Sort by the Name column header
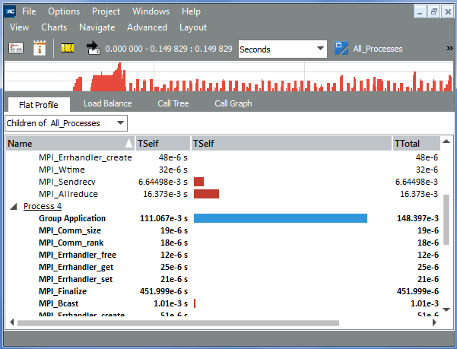The height and width of the screenshot is (349, 457). [70, 144]
